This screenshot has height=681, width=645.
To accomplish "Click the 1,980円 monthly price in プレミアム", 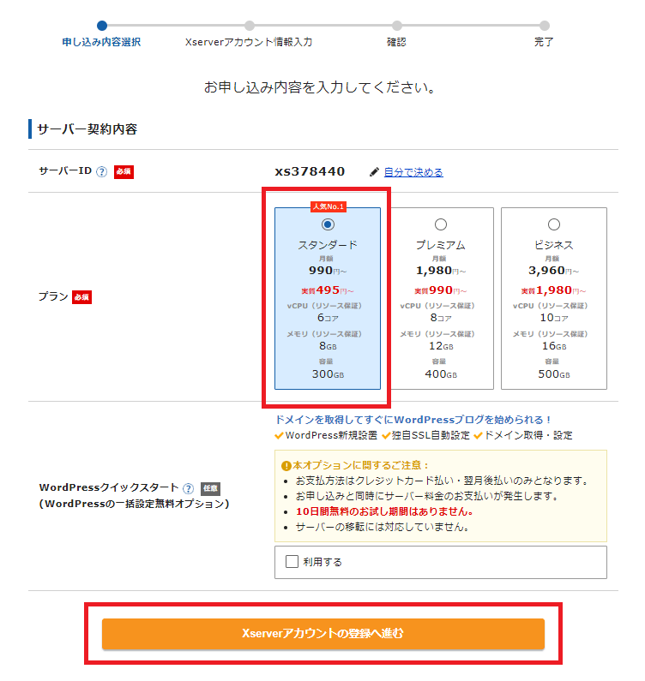I will pos(441,271).
